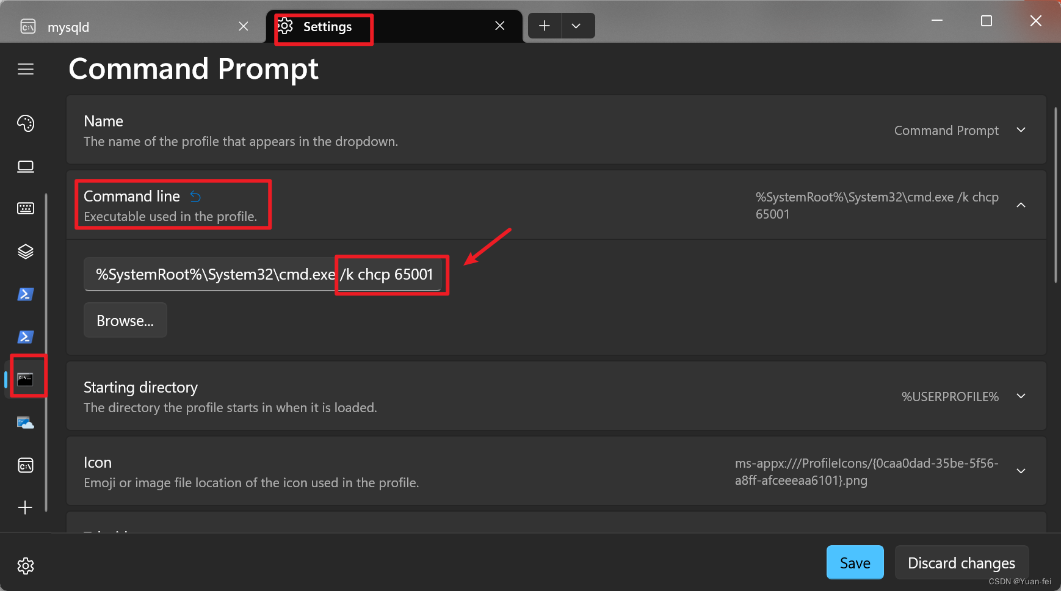Click the command line text field
Image resolution: width=1061 pixels, height=591 pixels.
(x=263, y=275)
